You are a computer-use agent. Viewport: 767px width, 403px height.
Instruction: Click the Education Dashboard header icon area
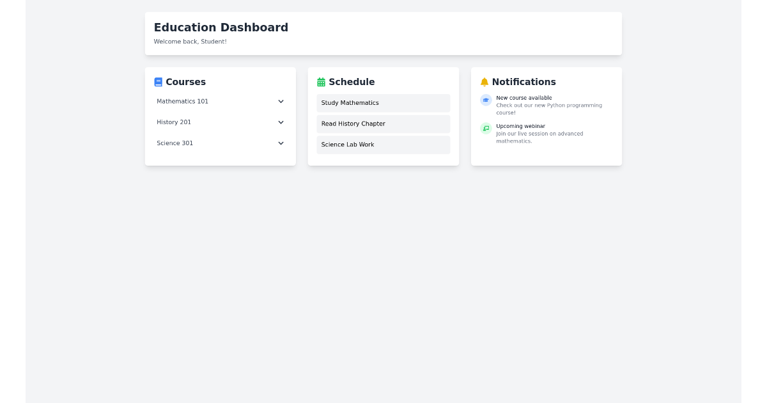(x=221, y=28)
